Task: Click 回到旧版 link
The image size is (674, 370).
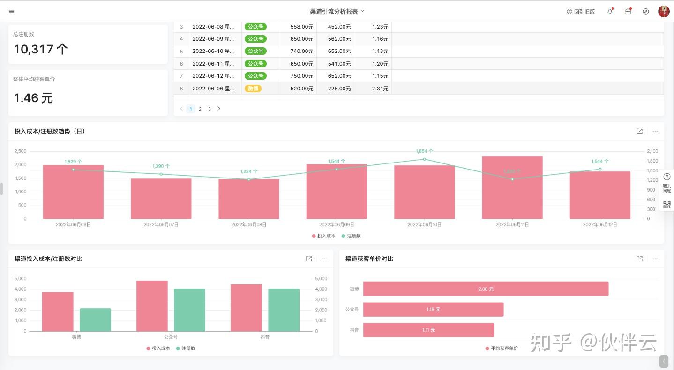Action: coord(581,12)
